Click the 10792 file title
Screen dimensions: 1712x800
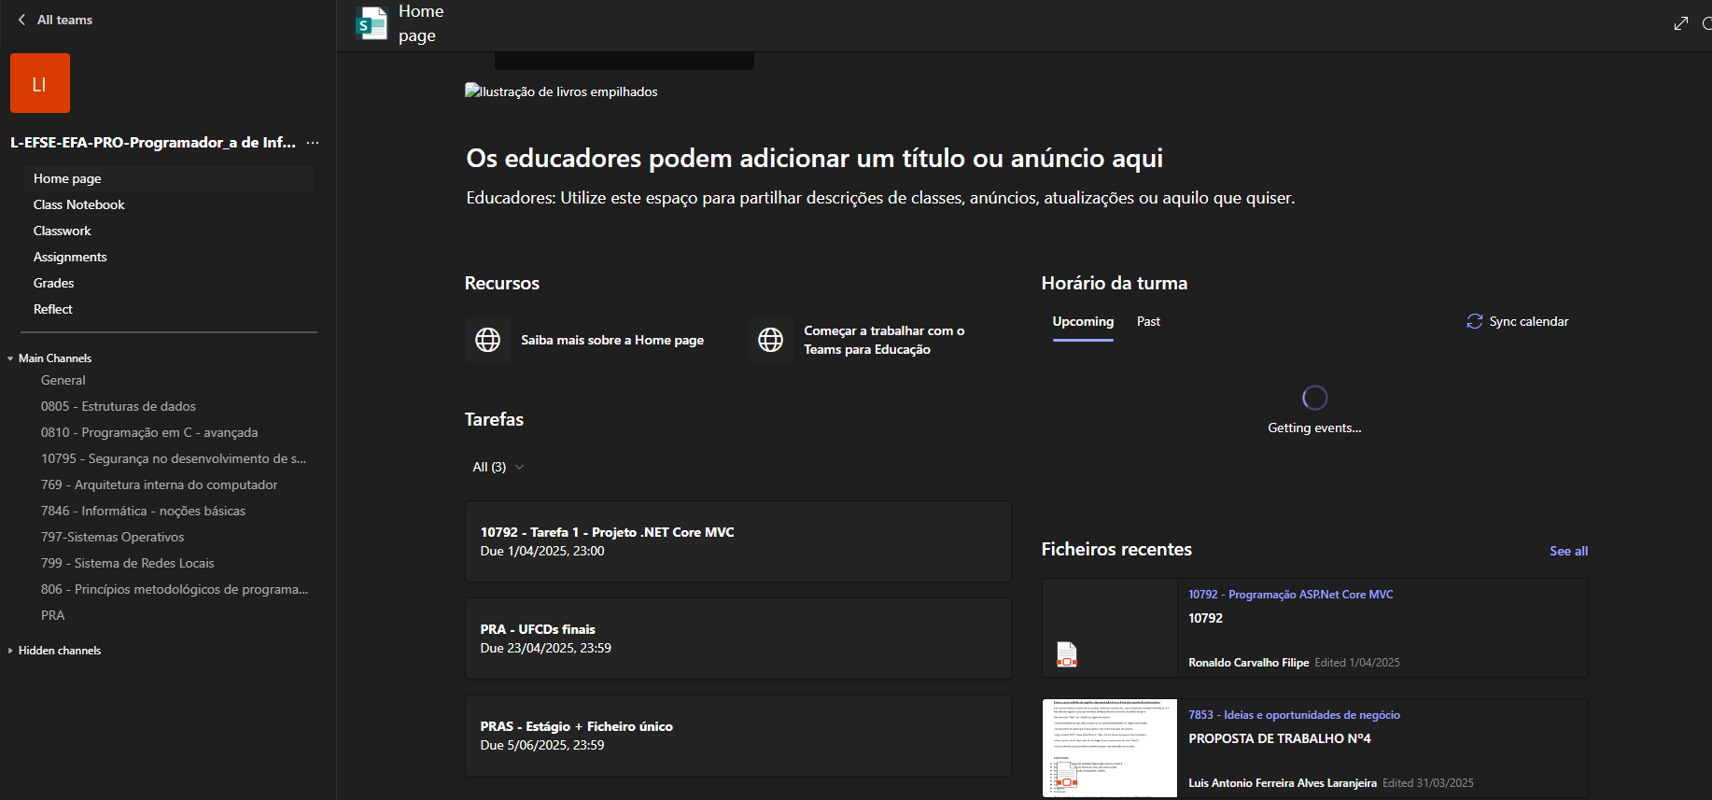(1205, 618)
